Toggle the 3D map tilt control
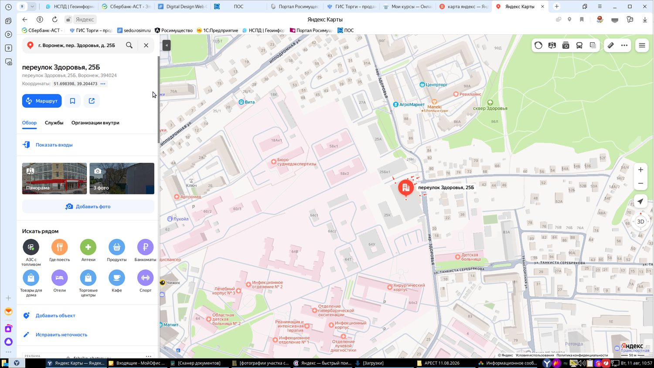This screenshot has height=368, width=654. 640,221
